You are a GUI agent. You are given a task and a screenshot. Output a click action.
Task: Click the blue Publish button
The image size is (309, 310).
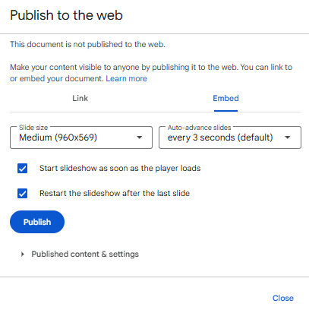click(37, 222)
